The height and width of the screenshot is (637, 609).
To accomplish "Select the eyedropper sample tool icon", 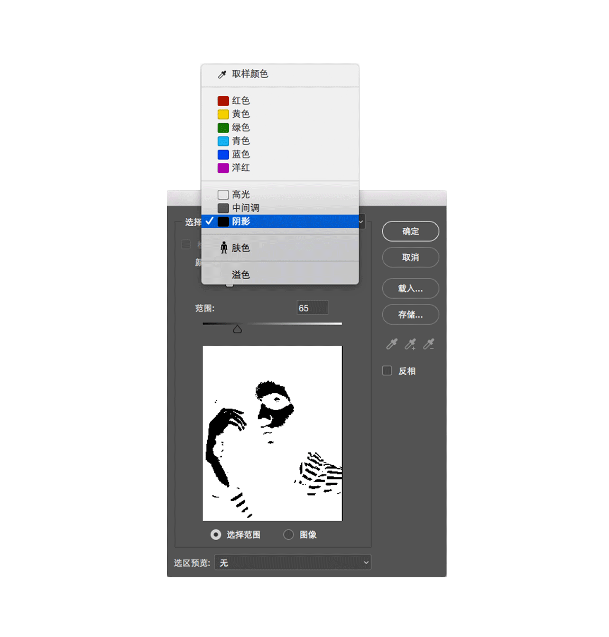I will tap(392, 344).
